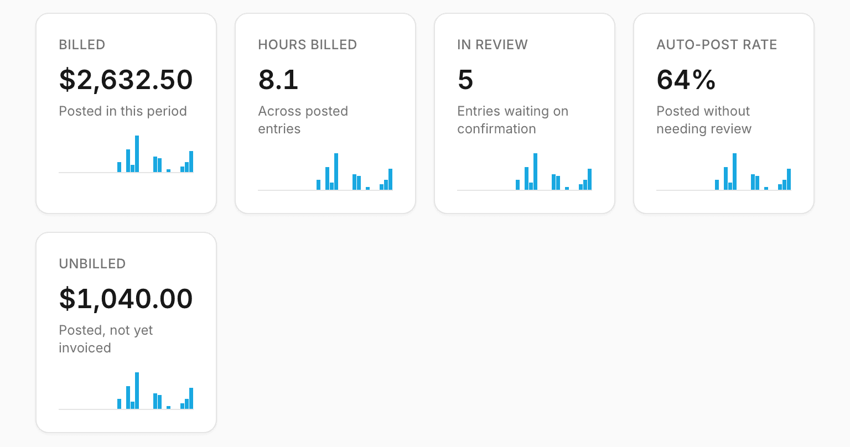Open the sparkline chart in Auto-Post Rate card
This screenshot has height=447, width=850.
coord(724,172)
